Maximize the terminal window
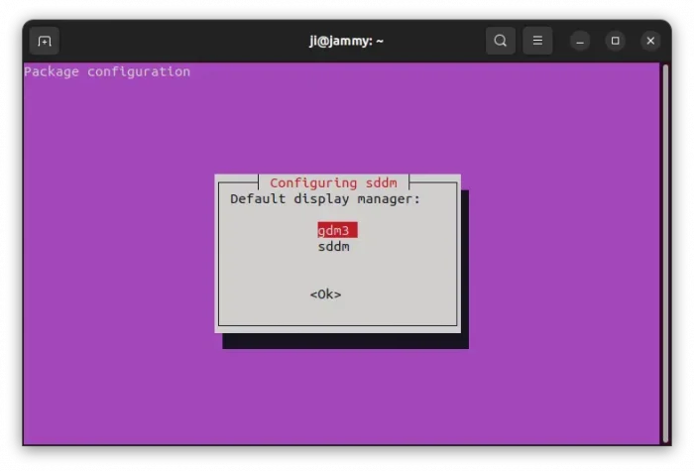Screen dimensions: 694x471 click(616, 41)
